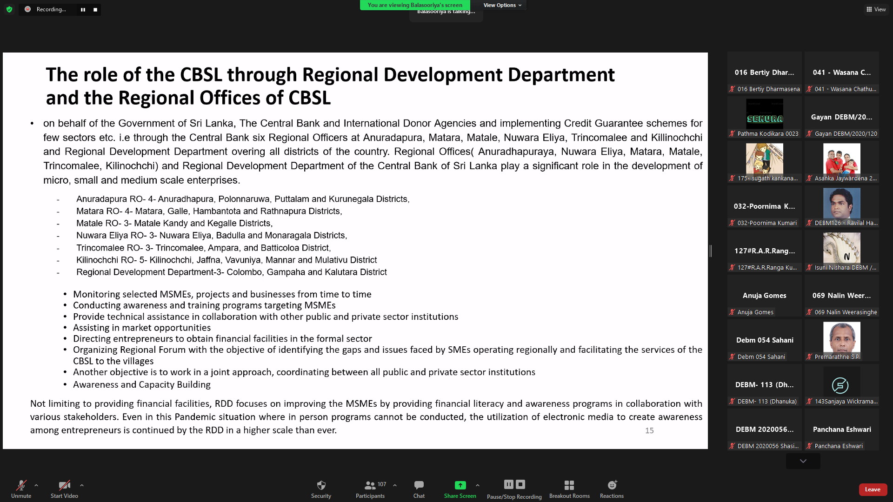Select the Isuni Nishara DEBM tile
This screenshot has height=502, width=893.
tap(842, 251)
